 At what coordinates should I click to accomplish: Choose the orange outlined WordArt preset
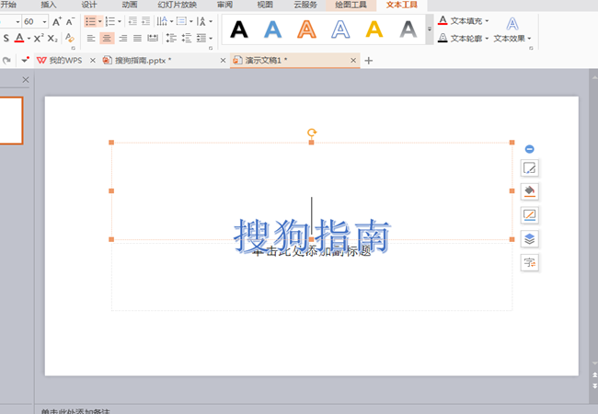point(306,29)
